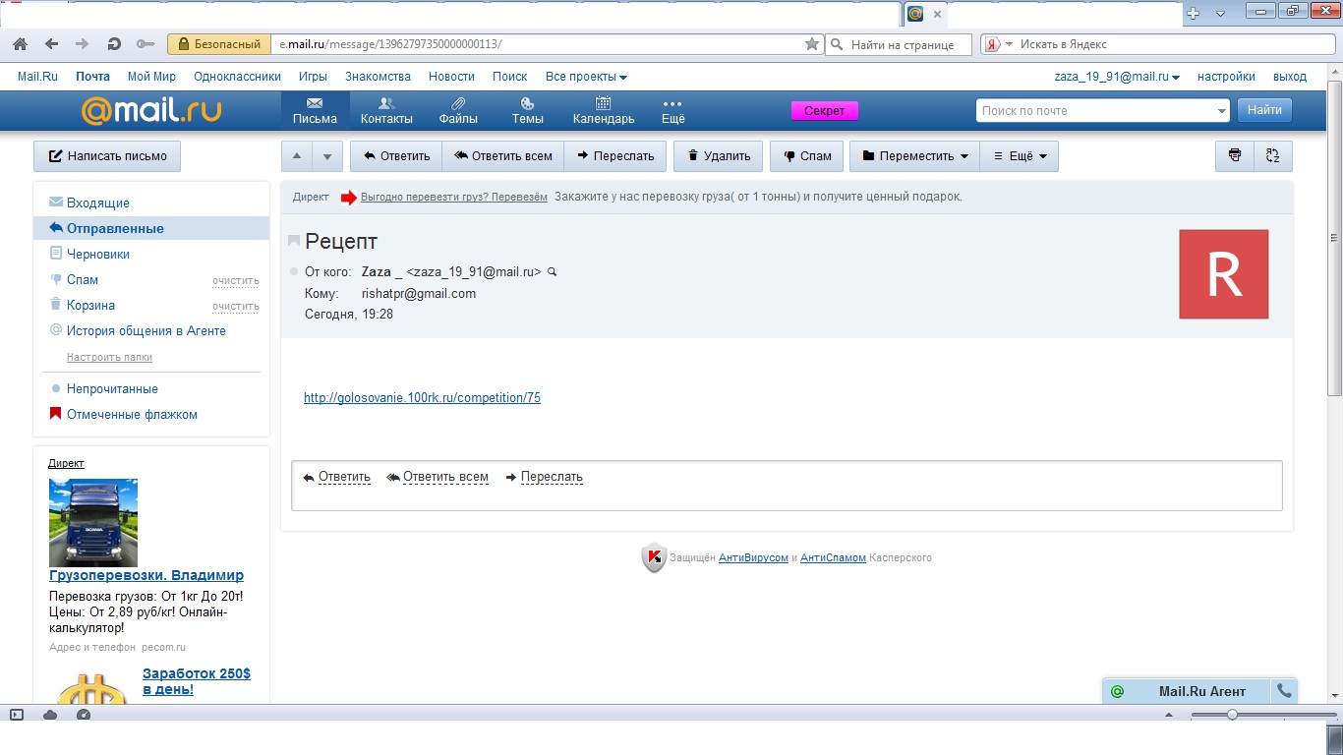
Task: Go to browser home page icon
Action: coord(20,44)
